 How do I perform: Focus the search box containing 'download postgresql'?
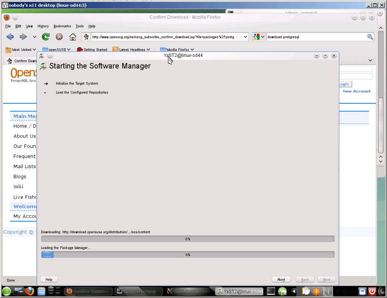[316, 37]
